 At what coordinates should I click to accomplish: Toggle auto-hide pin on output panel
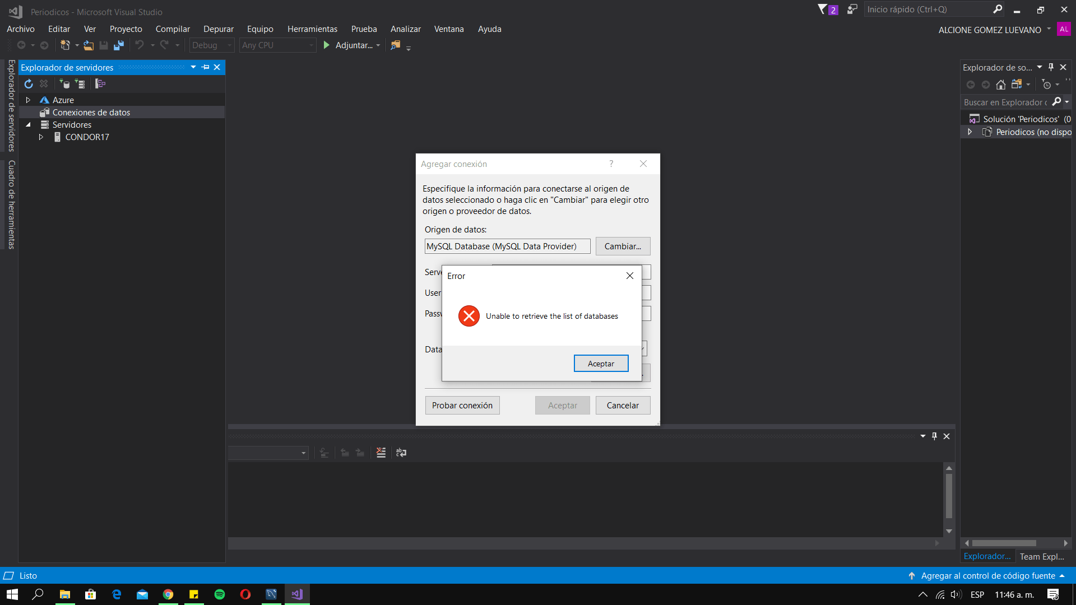934,436
